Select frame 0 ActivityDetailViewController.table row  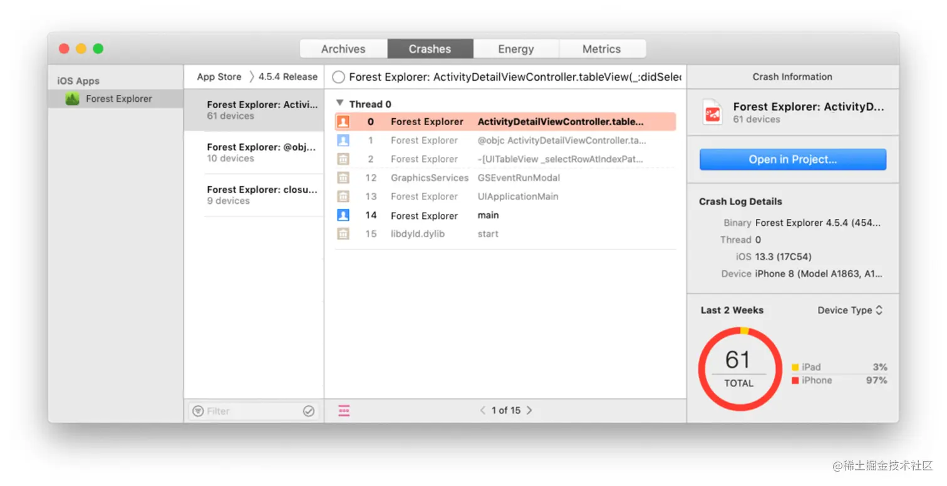pos(505,121)
